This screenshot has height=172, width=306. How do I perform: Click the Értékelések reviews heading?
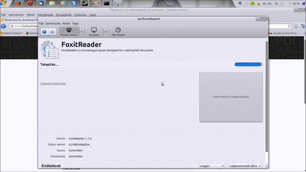[51, 166]
